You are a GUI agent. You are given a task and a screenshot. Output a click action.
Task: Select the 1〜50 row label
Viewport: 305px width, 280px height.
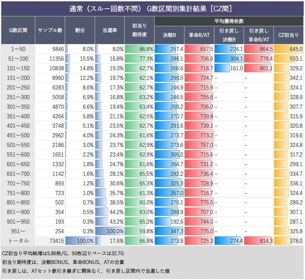tap(18, 49)
